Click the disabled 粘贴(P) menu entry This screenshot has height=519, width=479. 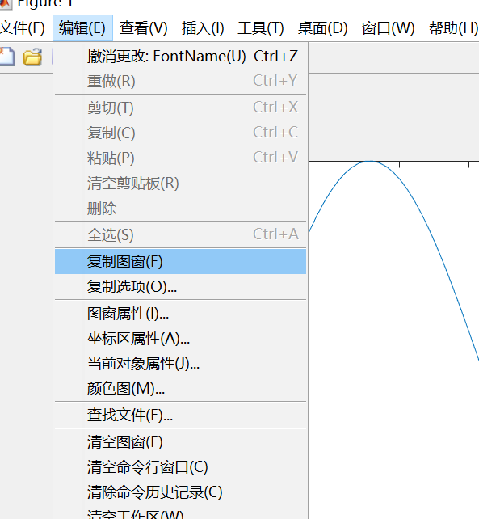pos(180,158)
